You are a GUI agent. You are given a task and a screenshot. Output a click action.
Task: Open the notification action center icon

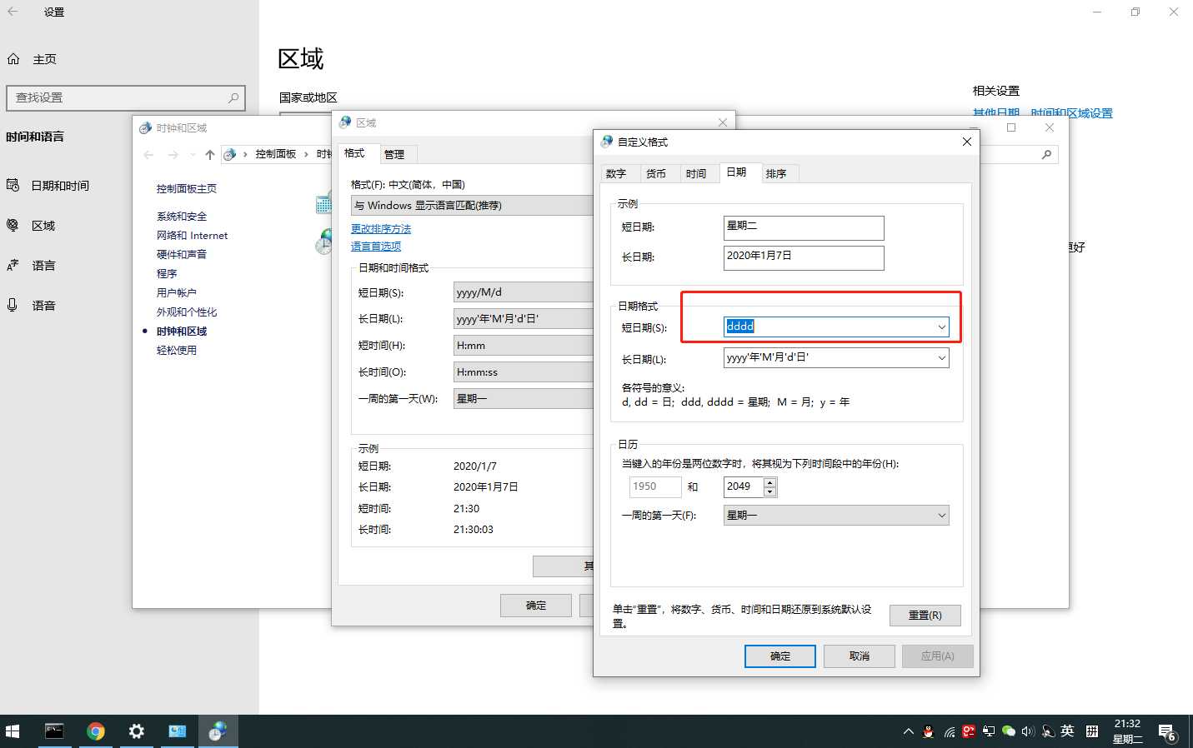point(1167,732)
